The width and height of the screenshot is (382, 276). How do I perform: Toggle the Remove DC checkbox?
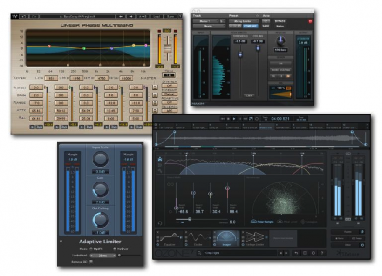tap(91, 262)
